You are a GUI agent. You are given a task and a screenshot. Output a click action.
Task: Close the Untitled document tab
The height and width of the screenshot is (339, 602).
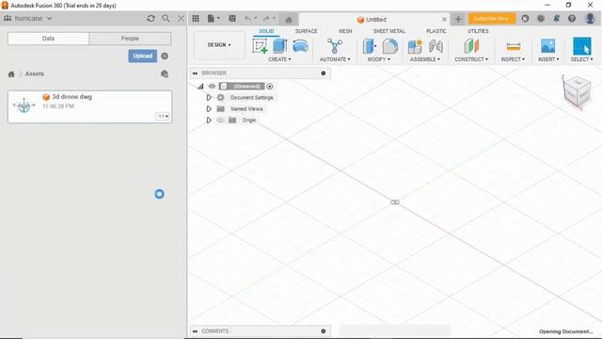[x=444, y=19]
